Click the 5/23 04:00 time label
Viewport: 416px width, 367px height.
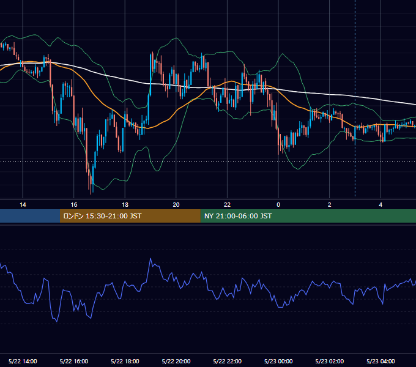pyautogui.click(x=381, y=361)
